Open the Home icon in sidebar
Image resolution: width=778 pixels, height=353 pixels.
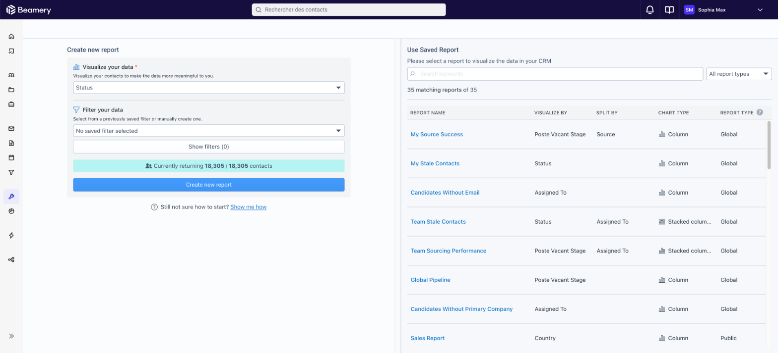[x=11, y=36]
